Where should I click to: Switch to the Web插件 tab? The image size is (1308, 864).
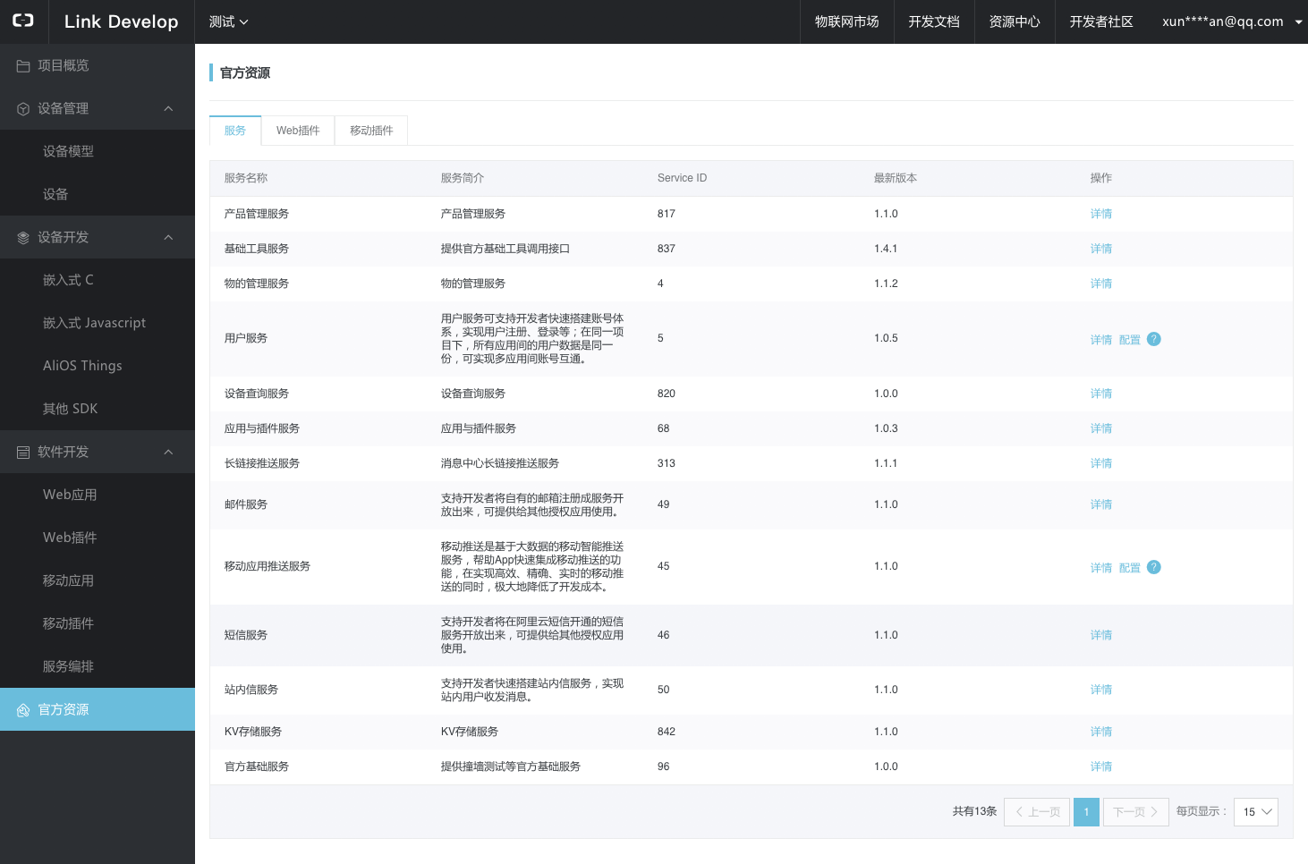298,131
